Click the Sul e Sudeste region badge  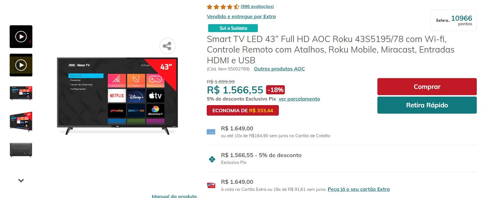[x=233, y=28]
